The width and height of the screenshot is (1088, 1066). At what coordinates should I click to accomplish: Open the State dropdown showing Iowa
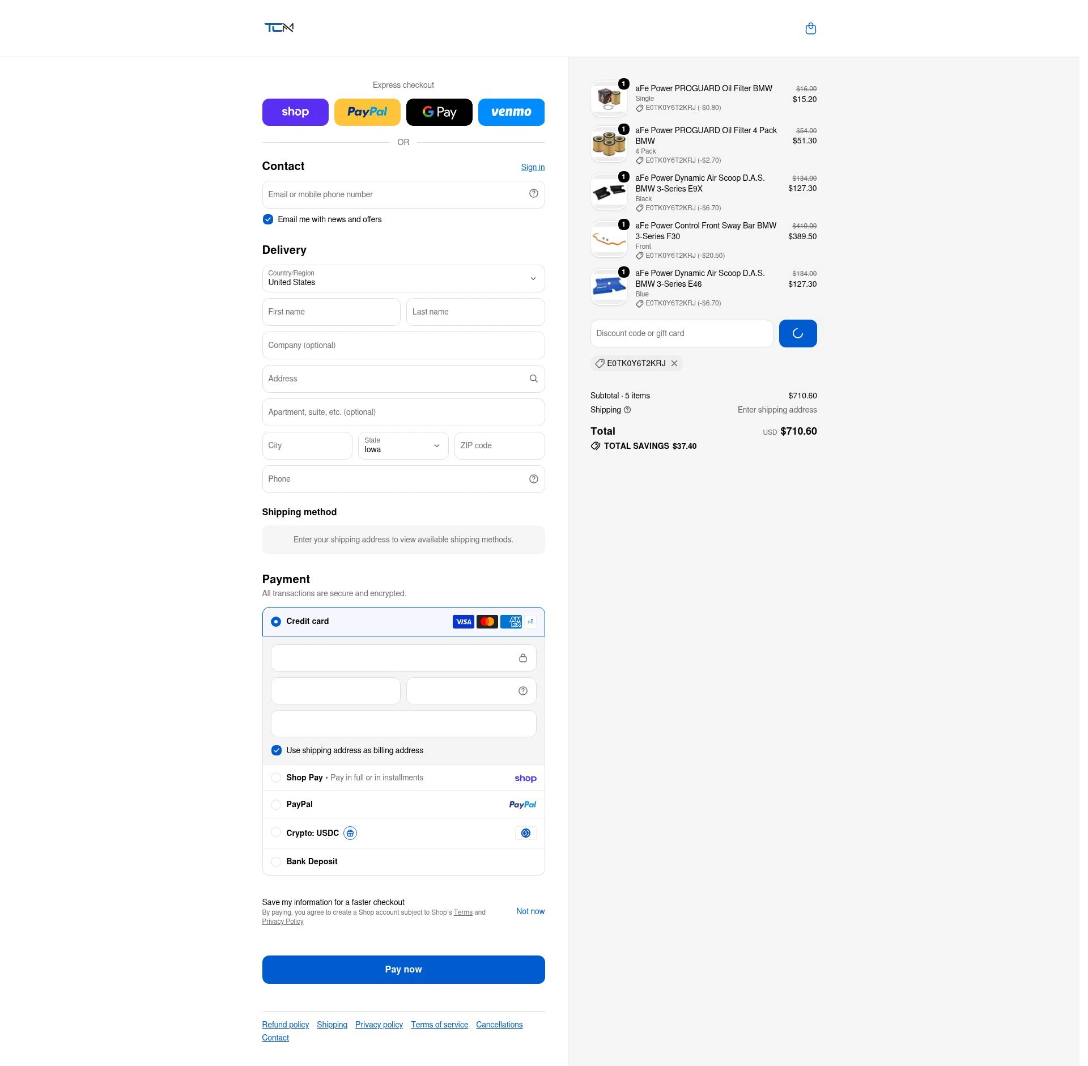(403, 446)
